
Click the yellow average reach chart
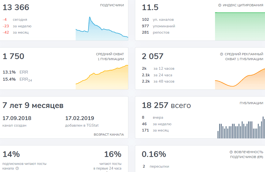click(x=102, y=77)
